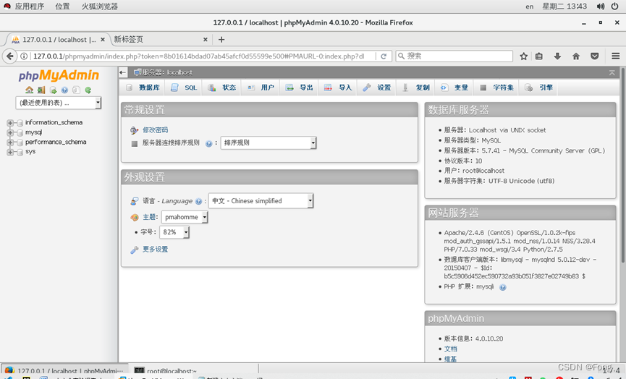Open the 导入 import tab

pos(338,88)
